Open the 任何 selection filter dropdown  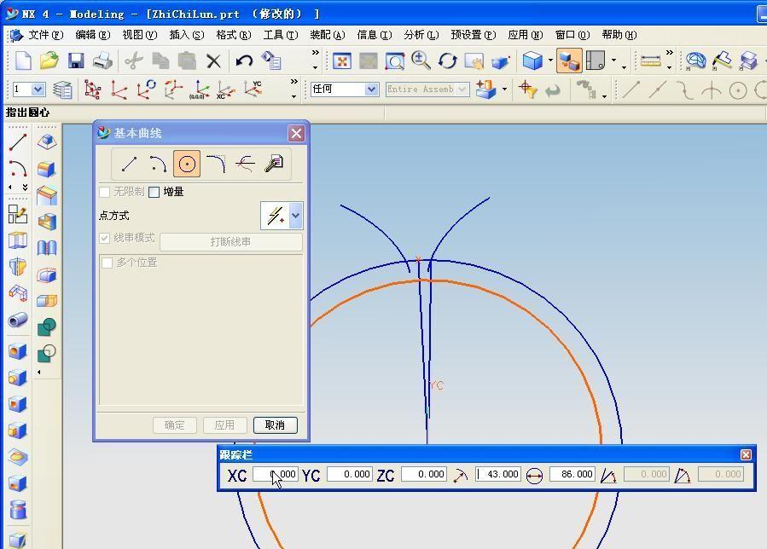click(371, 90)
